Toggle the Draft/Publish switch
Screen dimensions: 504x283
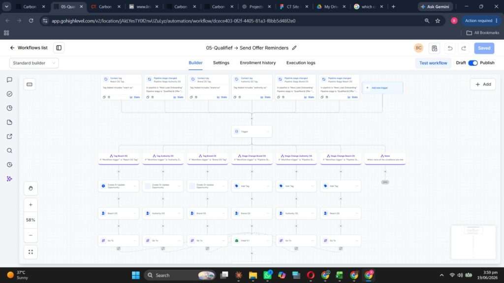click(x=473, y=63)
